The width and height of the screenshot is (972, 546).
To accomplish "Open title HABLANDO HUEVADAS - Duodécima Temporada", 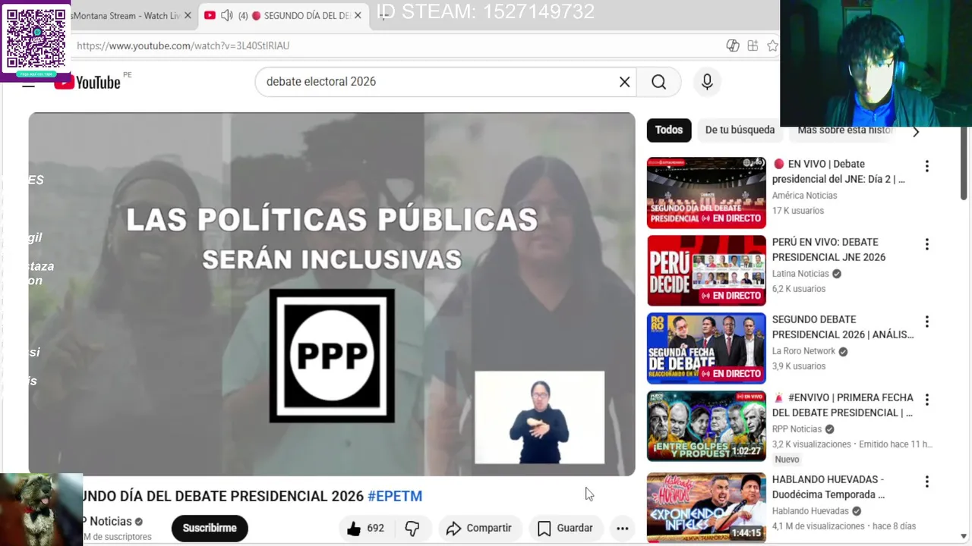I will 828,487.
